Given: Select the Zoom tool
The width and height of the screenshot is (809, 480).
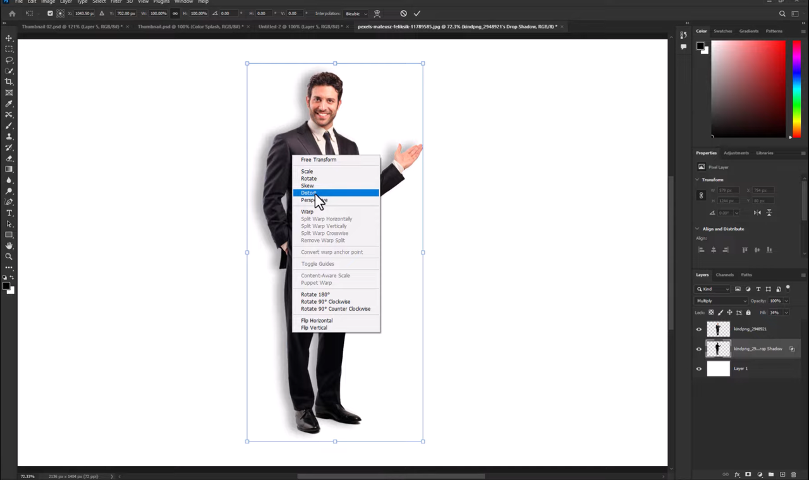Looking at the screenshot, I should 9,256.
